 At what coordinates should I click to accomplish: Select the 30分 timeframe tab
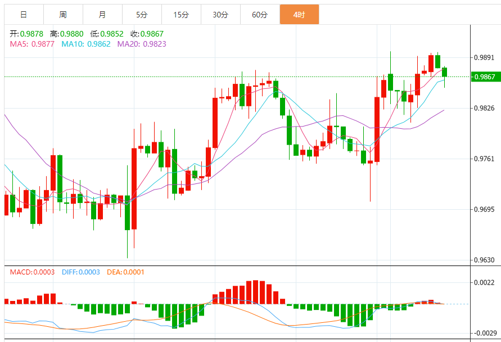pos(220,15)
